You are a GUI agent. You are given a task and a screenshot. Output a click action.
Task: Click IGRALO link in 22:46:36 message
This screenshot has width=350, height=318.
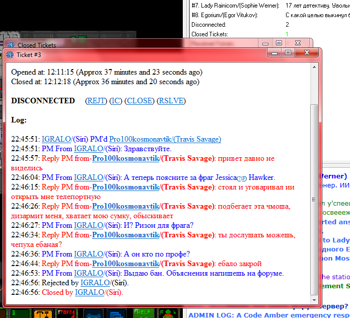click(x=89, y=254)
